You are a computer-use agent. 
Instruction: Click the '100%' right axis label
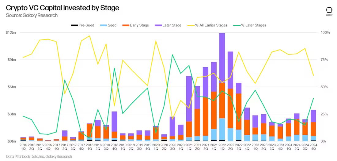coord(325,33)
